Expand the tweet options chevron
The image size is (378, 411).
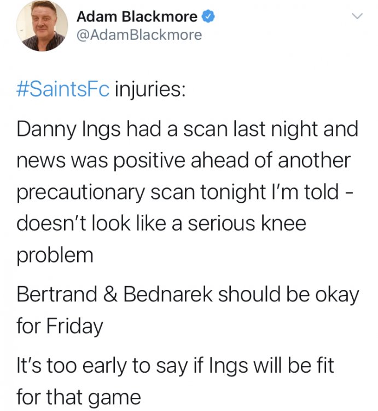356,18
